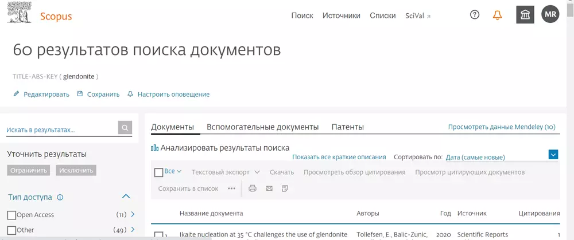
Task: Click the bar chart analyze icon
Action: (154, 148)
